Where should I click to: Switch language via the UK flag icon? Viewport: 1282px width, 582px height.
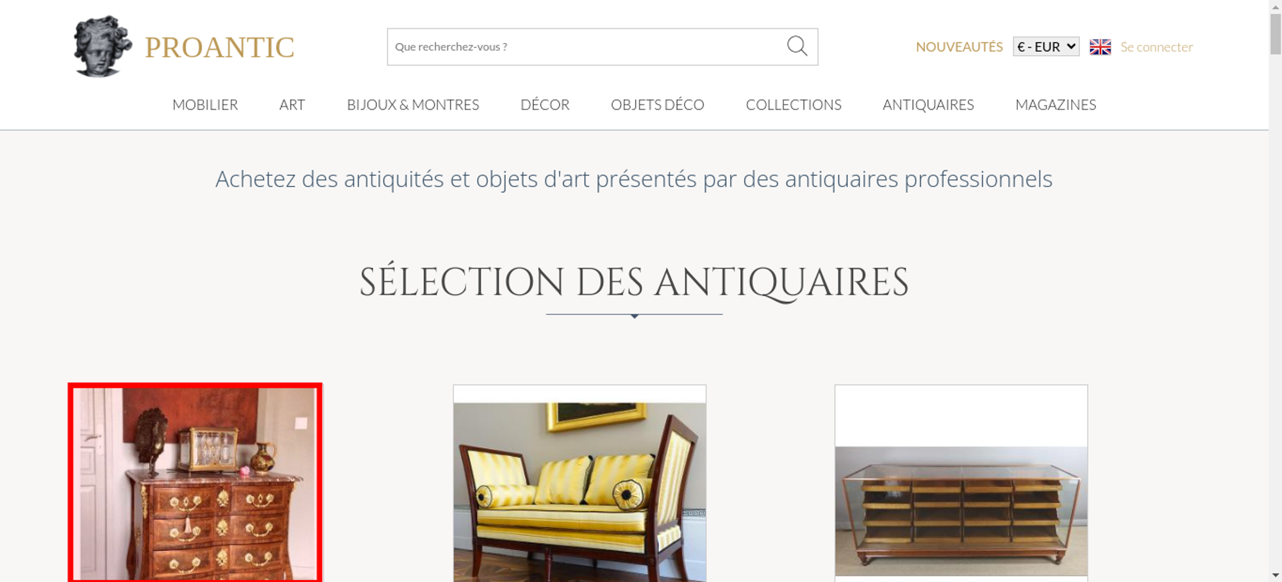point(1100,47)
